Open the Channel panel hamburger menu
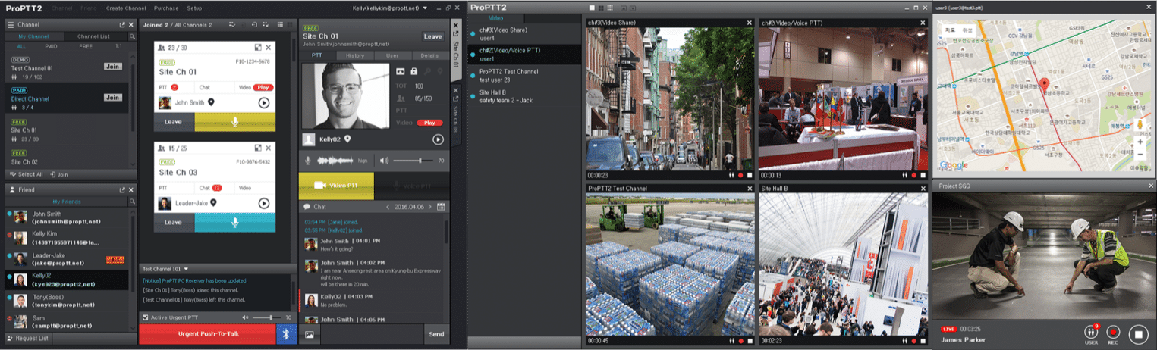This screenshot has width=1157, height=350. [11, 25]
